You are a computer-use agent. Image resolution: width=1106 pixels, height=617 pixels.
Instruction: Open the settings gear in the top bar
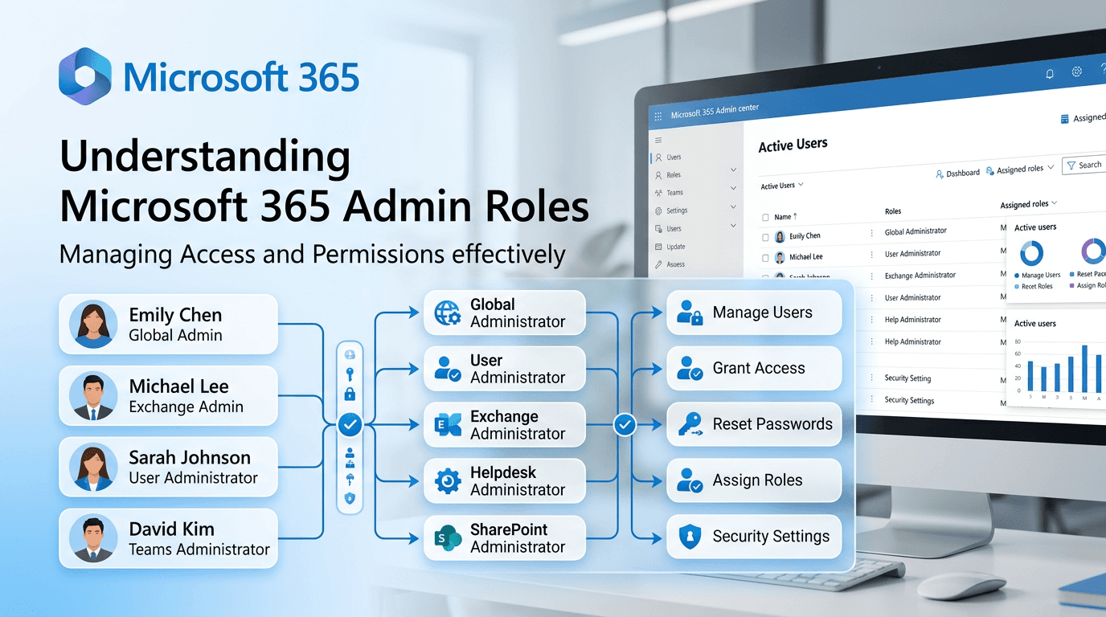(1076, 71)
